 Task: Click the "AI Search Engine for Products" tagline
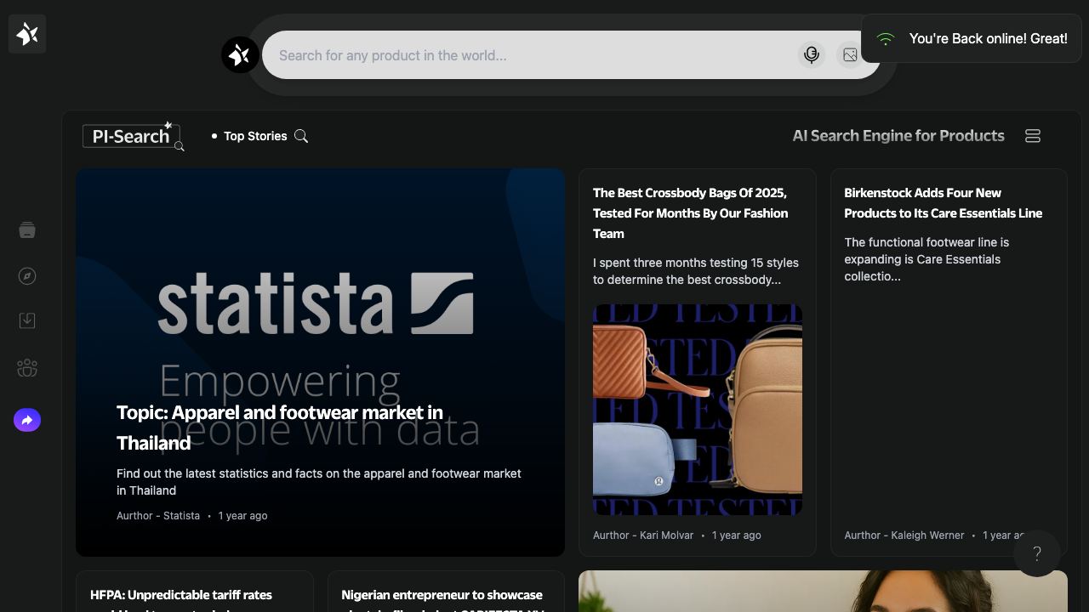898,136
